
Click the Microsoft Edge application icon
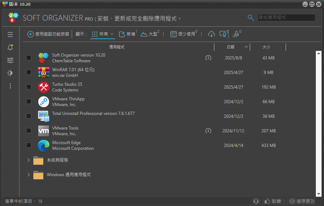44,146
